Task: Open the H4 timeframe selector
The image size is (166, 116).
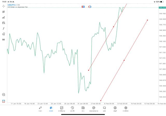Action: tap(4, 40)
